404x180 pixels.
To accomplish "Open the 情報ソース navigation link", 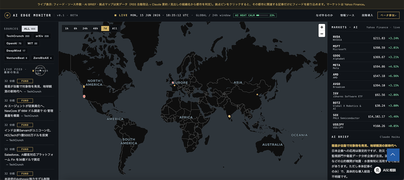I will point(347,15).
